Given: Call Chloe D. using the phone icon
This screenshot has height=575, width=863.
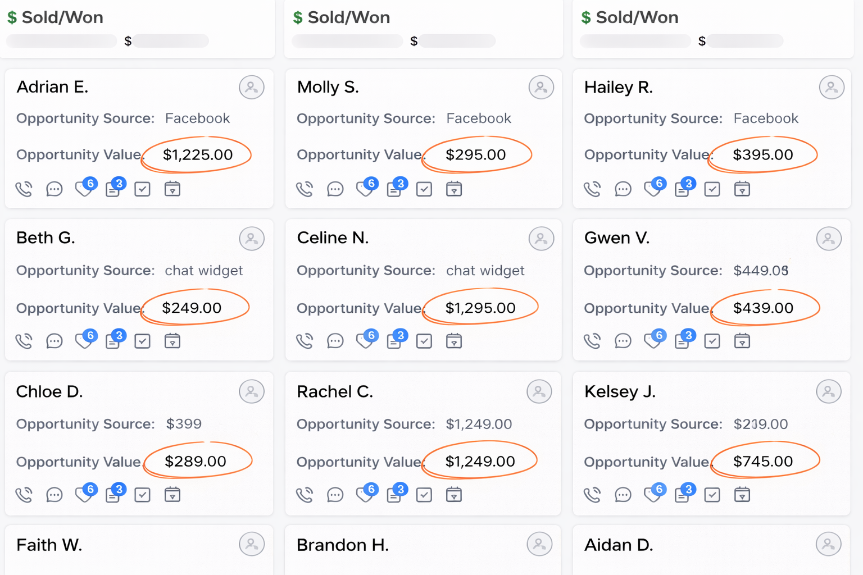Looking at the screenshot, I should coord(24,495).
